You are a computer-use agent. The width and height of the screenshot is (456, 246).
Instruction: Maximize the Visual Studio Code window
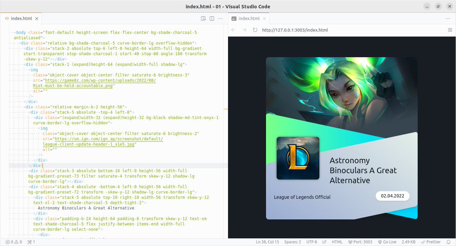438,6
